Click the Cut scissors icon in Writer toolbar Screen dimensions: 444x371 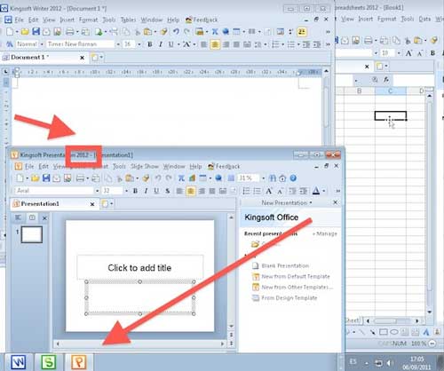point(138,32)
